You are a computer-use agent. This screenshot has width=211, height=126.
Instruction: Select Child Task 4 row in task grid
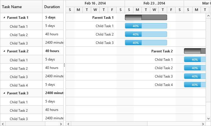[x=19, y=85]
